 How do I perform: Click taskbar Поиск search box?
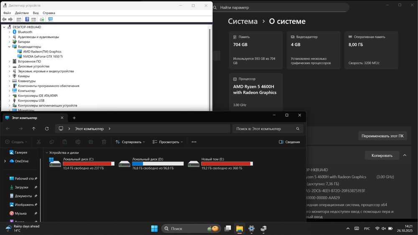pos(191,229)
